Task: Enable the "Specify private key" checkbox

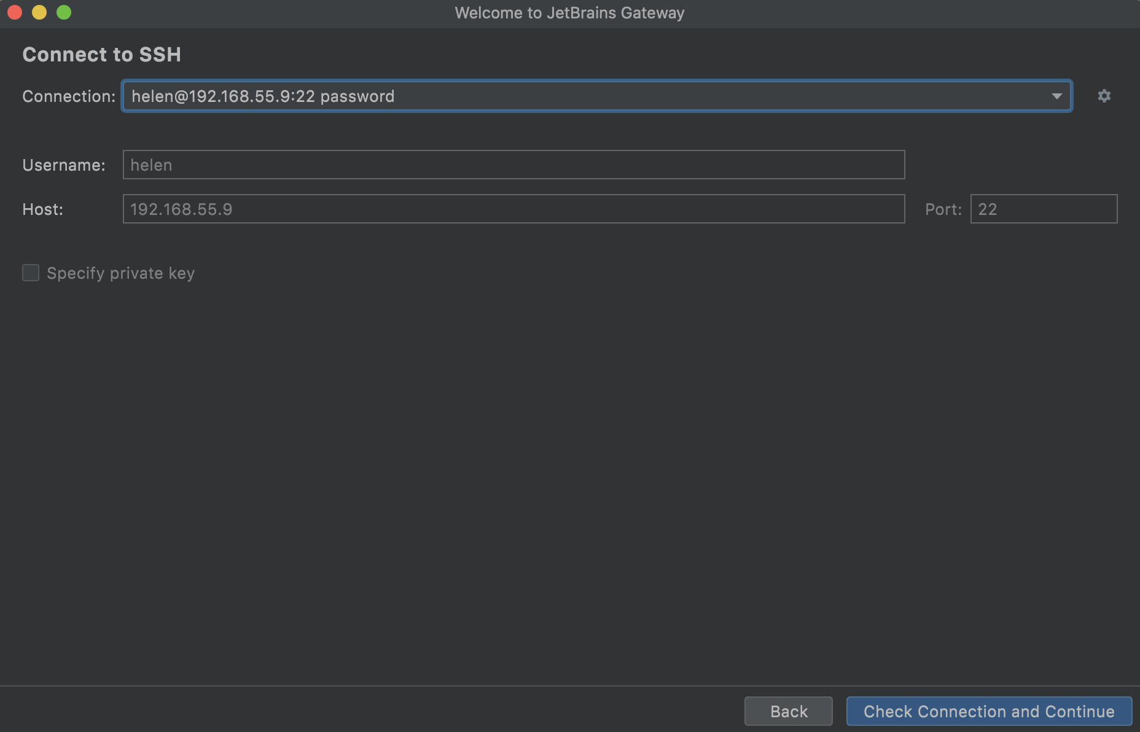Action: click(x=31, y=273)
